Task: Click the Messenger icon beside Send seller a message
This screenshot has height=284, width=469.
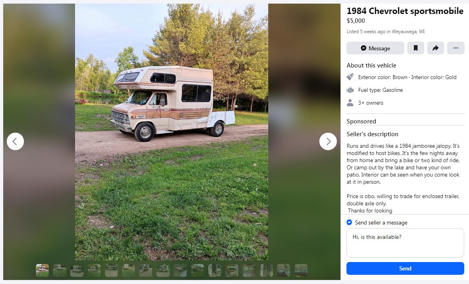Action: (x=349, y=222)
